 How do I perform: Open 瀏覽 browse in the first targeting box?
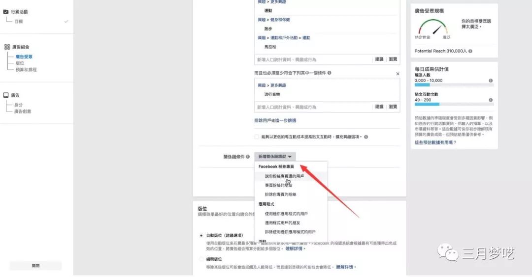coord(393,59)
